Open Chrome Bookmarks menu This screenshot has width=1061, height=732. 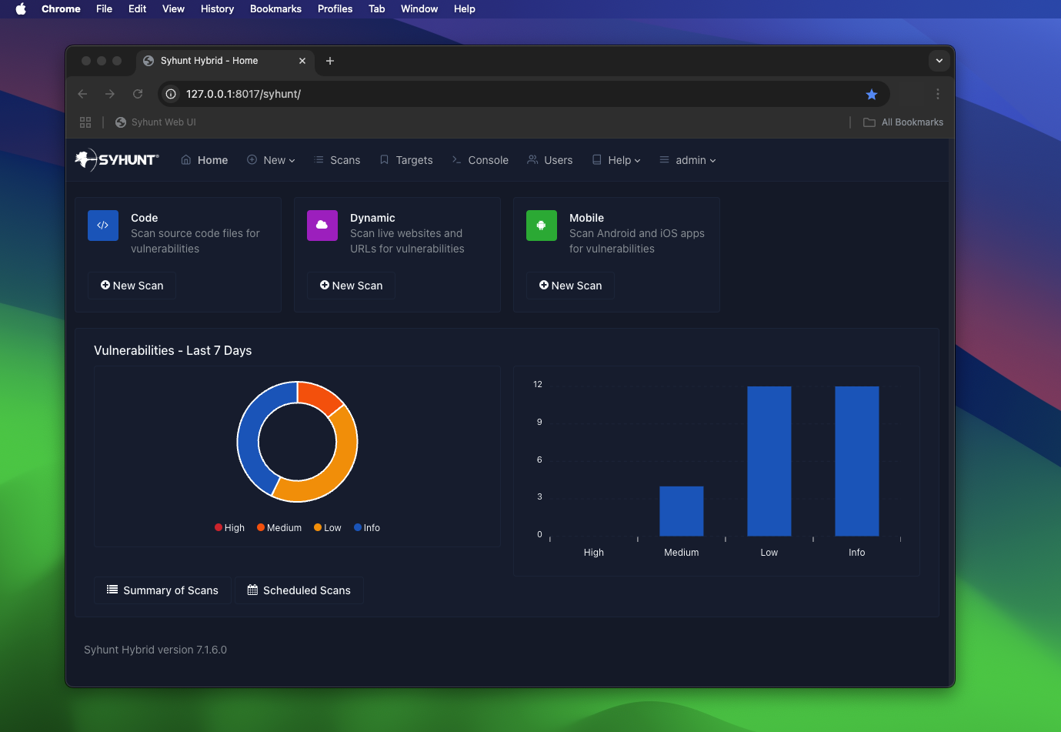click(275, 8)
